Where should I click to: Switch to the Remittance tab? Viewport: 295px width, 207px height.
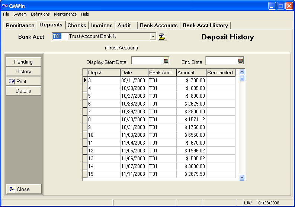click(x=20, y=25)
